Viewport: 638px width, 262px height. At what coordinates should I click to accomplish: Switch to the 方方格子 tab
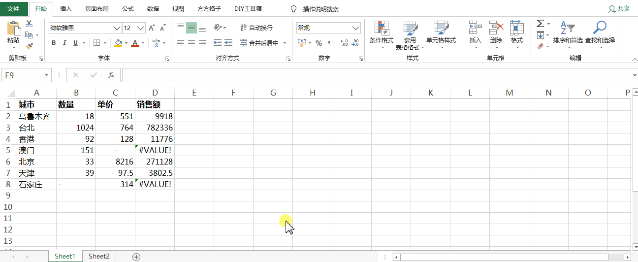coord(209,9)
